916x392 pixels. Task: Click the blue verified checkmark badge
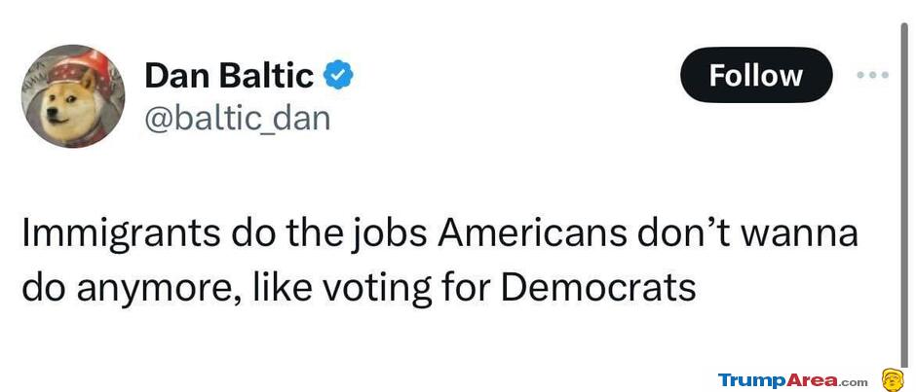click(x=338, y=75)
